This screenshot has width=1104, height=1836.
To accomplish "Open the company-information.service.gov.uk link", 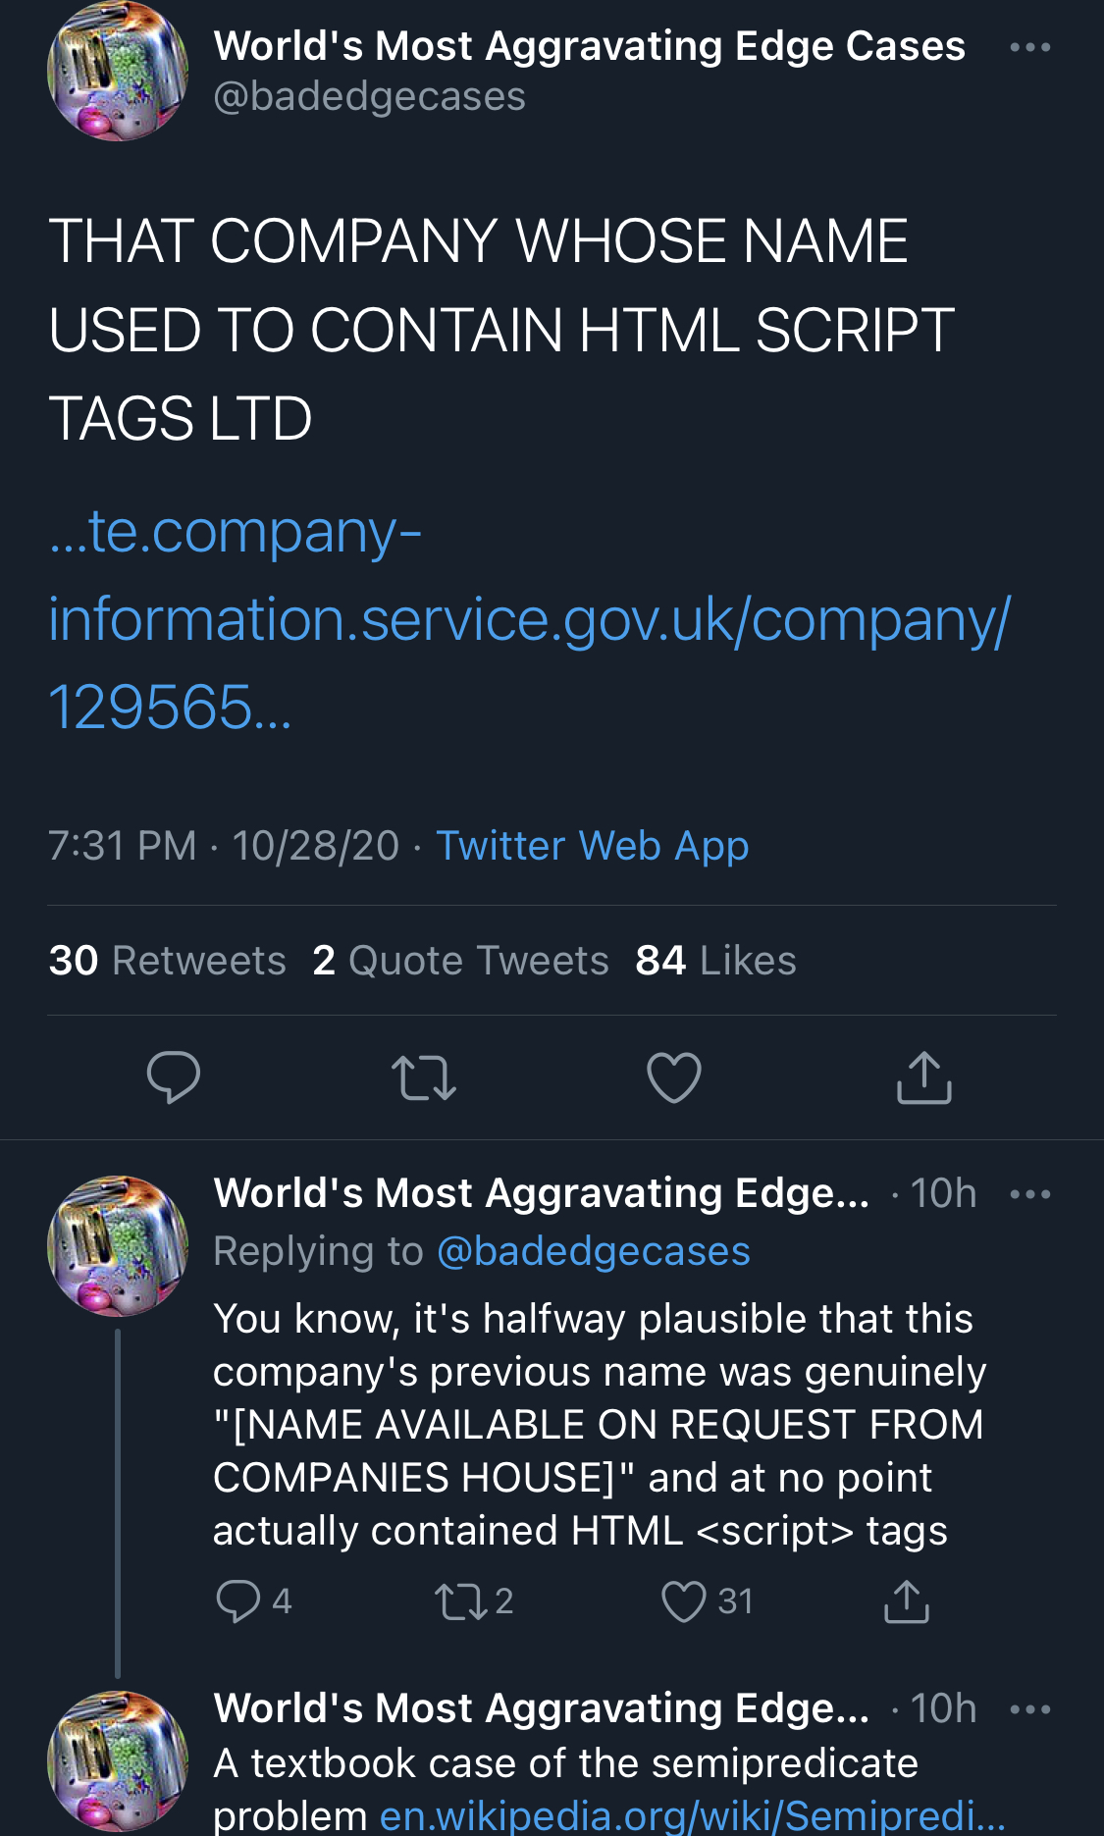I will coord(529,619).
